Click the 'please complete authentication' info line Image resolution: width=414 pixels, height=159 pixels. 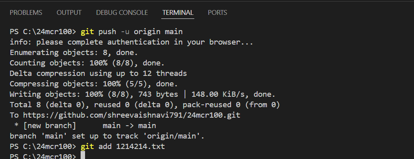(131, 42)
